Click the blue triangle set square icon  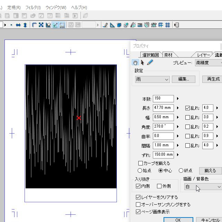click(x=112, y=25)
